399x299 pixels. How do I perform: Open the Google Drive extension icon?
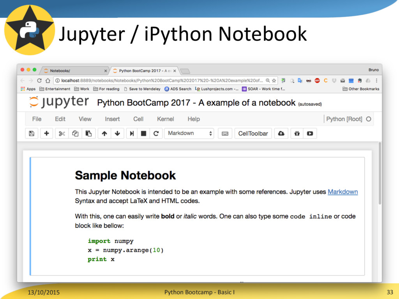(368, 81)
